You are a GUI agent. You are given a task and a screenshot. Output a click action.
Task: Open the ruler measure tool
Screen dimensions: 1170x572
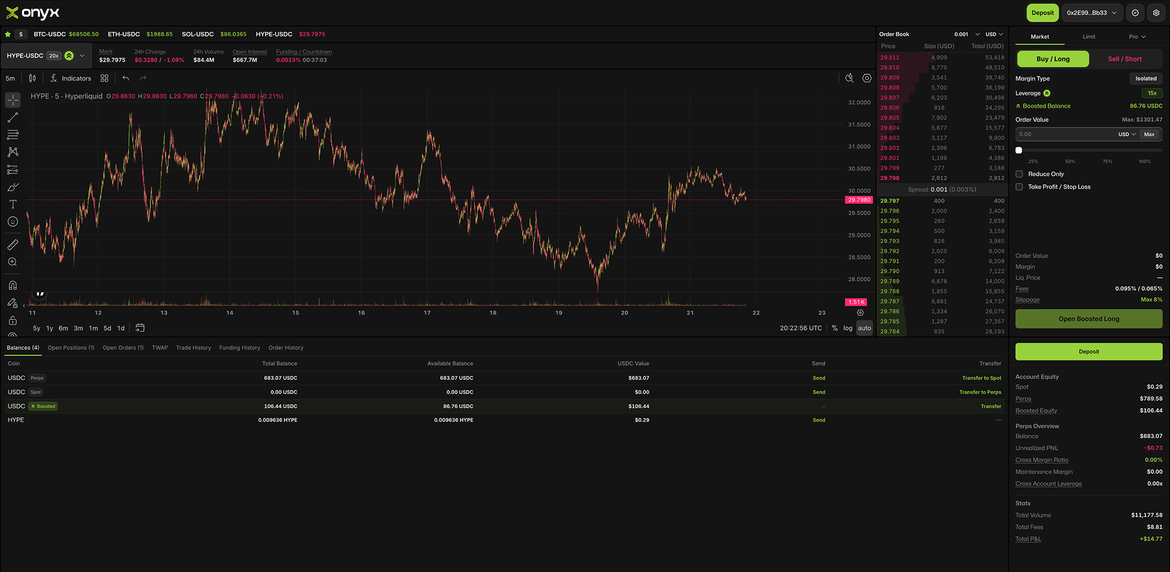[13, 245]
